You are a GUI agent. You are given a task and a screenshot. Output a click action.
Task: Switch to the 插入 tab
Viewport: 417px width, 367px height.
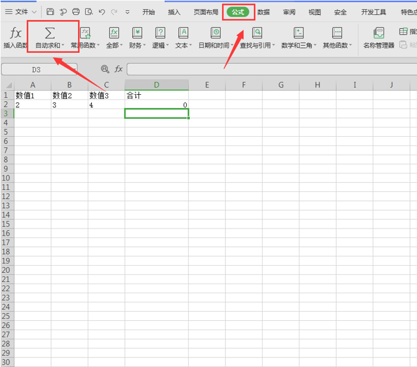point(174,12)
